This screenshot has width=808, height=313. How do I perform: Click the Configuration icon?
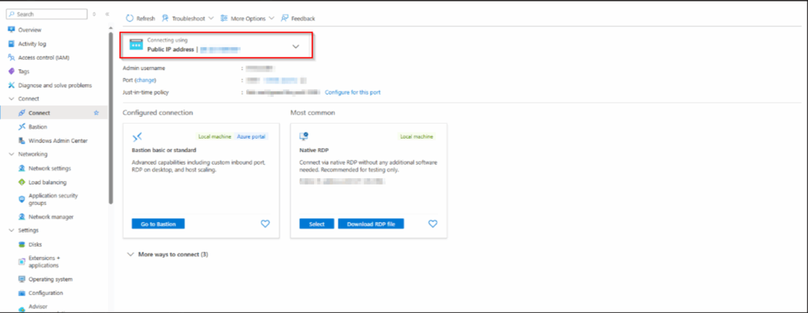(x=21, y=293)
